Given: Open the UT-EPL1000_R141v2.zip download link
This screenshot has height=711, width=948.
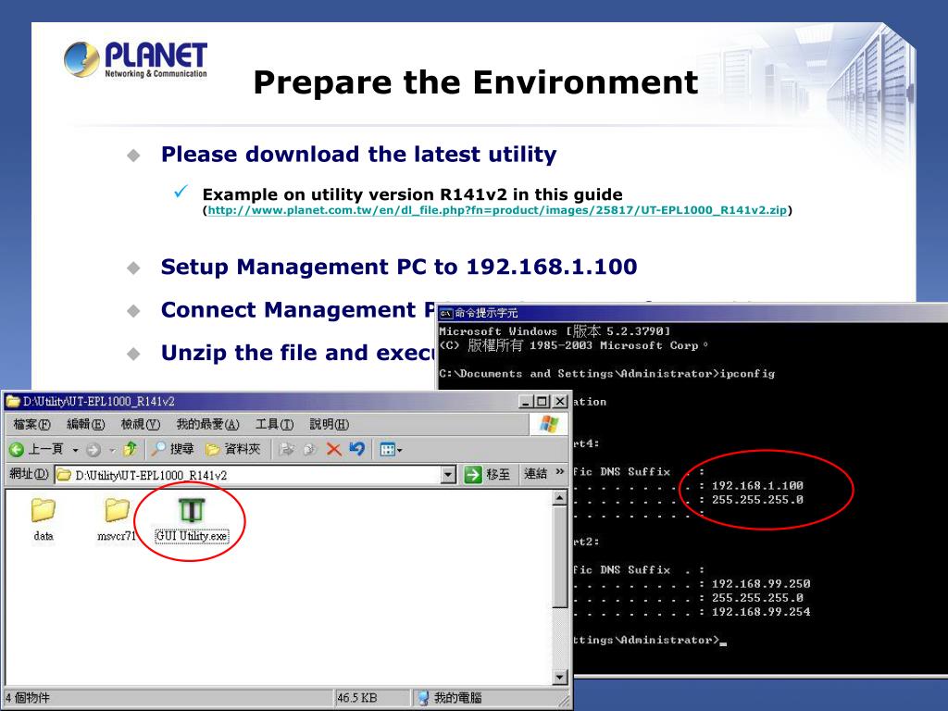Looking at the screenshot, I should [497, 210].
